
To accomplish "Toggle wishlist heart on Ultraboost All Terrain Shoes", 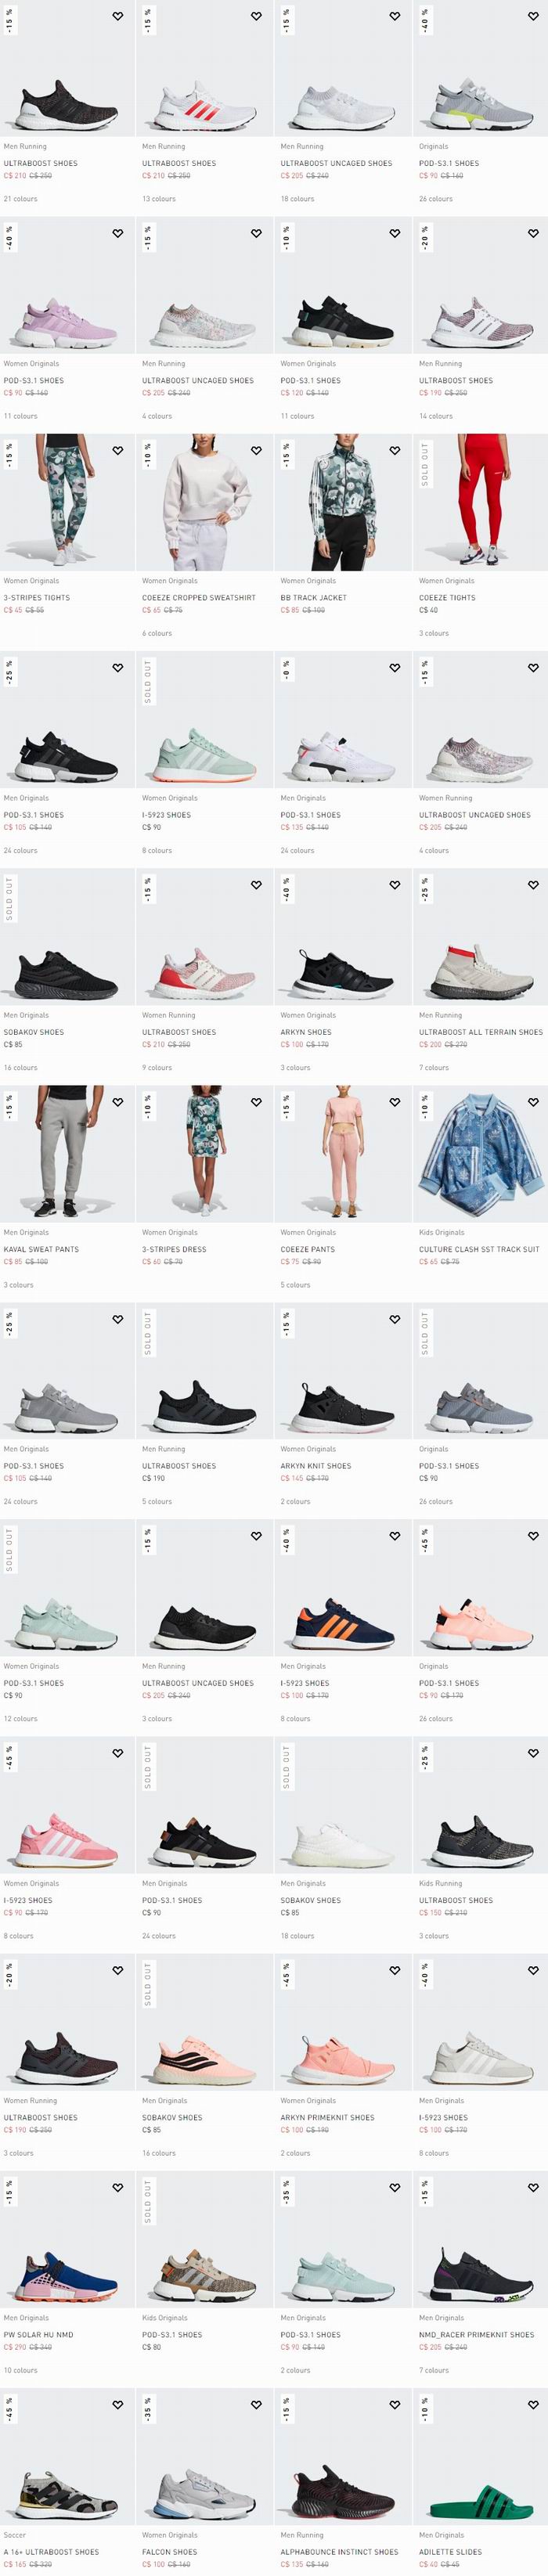I will pyautogui.click(x=533, y=884).
